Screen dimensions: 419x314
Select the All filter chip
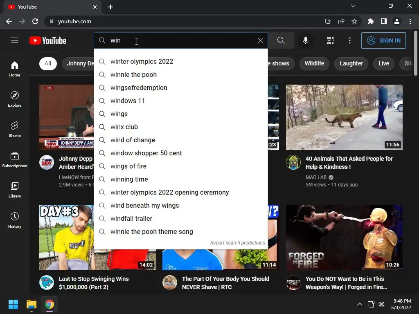pos(48,63)
